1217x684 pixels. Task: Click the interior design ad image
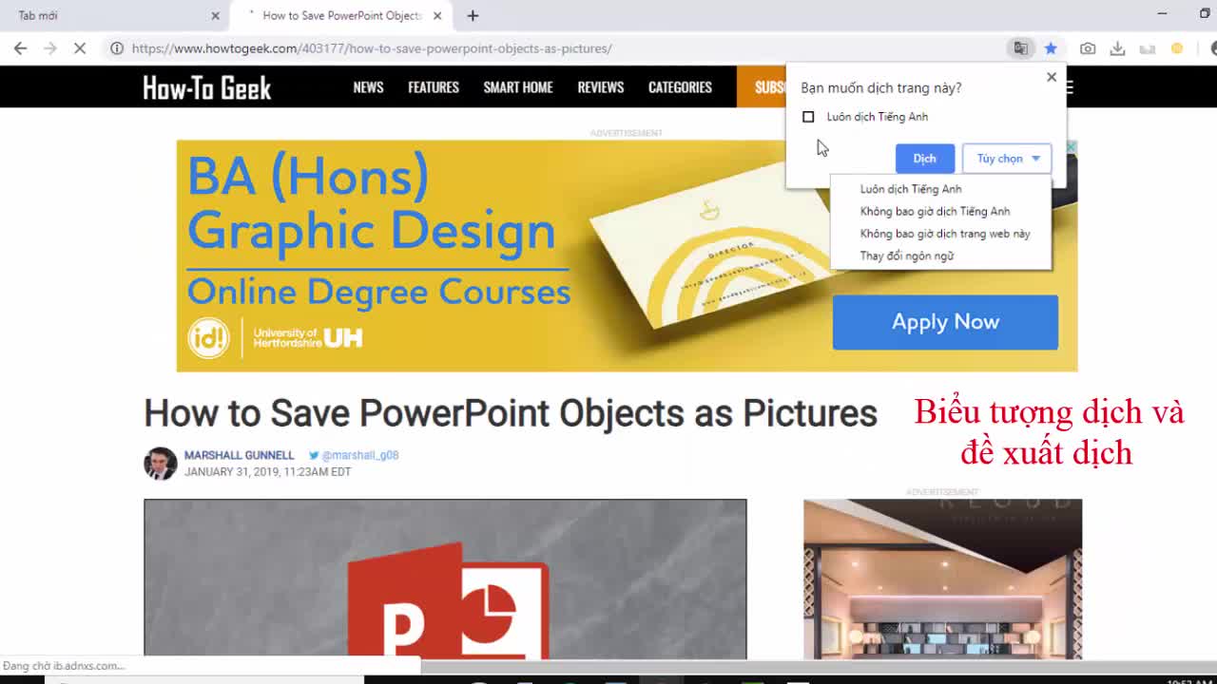942,579
